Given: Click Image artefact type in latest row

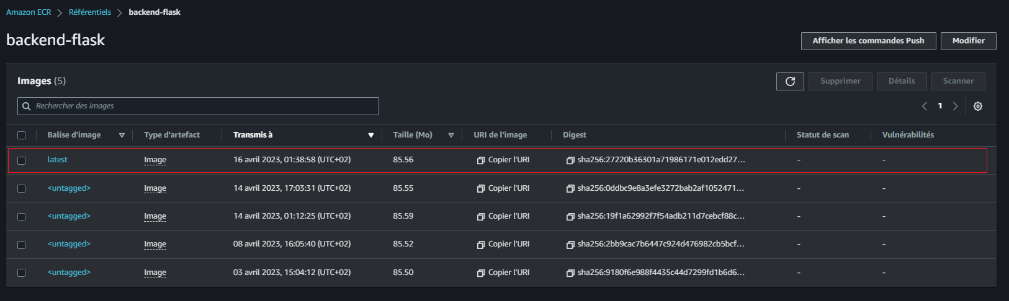Looking at the screenshot, I should 155,160.
